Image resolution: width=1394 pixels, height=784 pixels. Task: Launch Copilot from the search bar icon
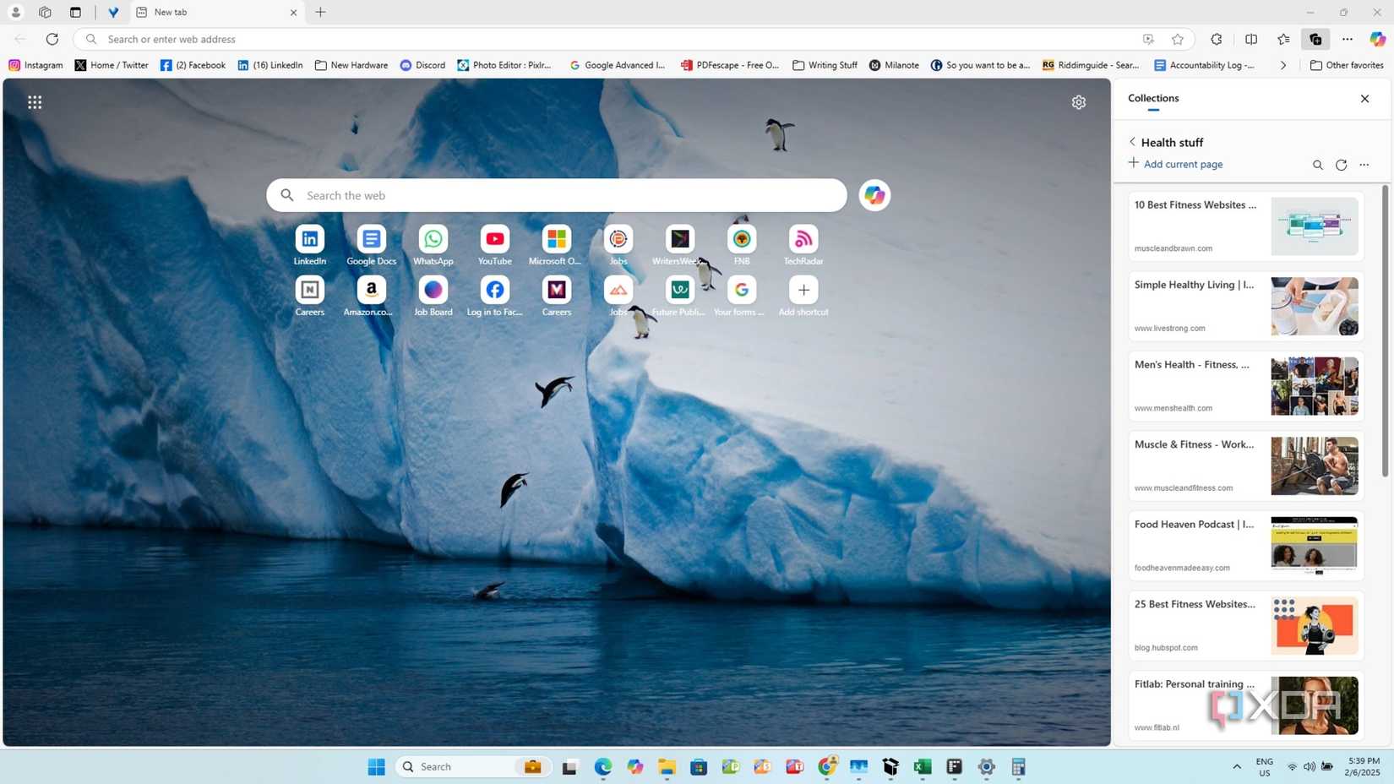point(874,194)
